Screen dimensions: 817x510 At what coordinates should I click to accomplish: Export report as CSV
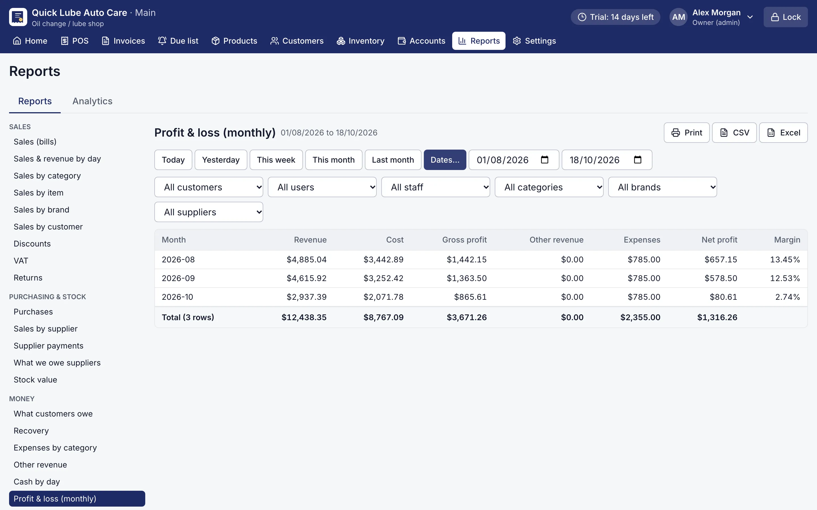(734, 133)
